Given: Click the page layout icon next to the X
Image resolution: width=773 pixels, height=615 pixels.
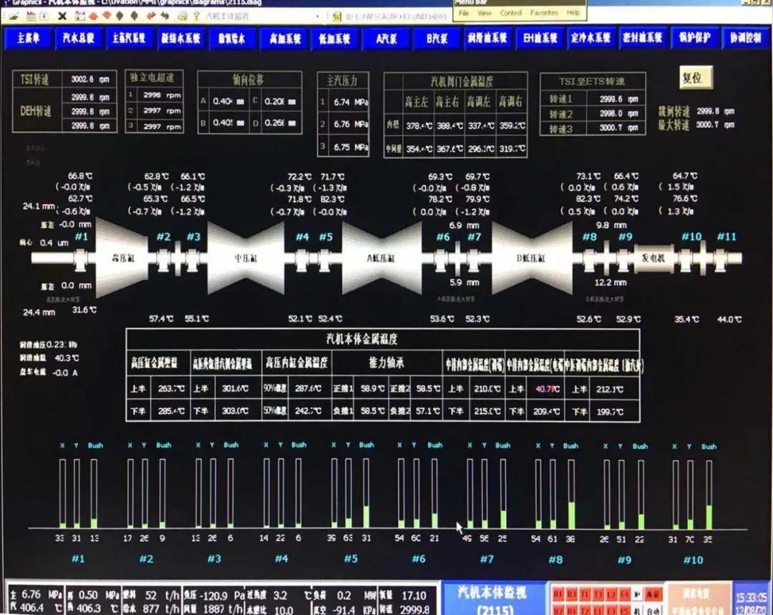Looking at the screenshot, I should pos(79,16).
